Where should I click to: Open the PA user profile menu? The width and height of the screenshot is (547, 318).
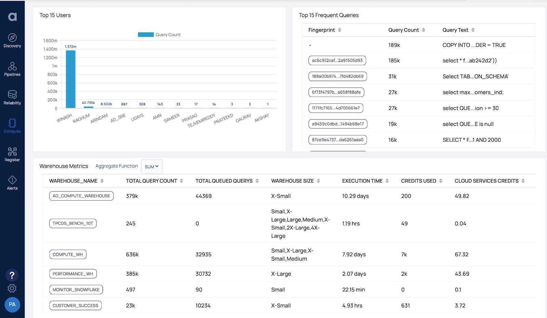[12, 304]
